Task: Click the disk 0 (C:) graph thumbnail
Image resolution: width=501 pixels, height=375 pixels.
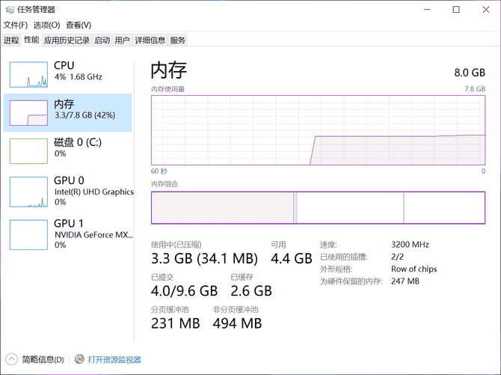Action: click(x=28, y=150)
